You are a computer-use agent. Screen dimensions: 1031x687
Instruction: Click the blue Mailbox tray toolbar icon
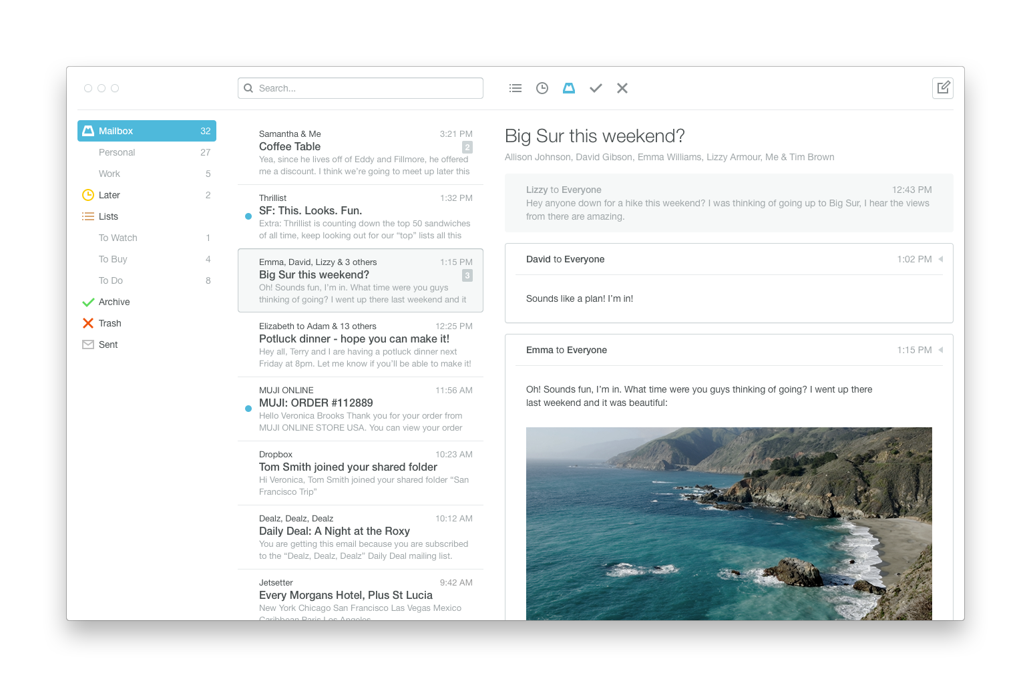[x=569, y=88]
